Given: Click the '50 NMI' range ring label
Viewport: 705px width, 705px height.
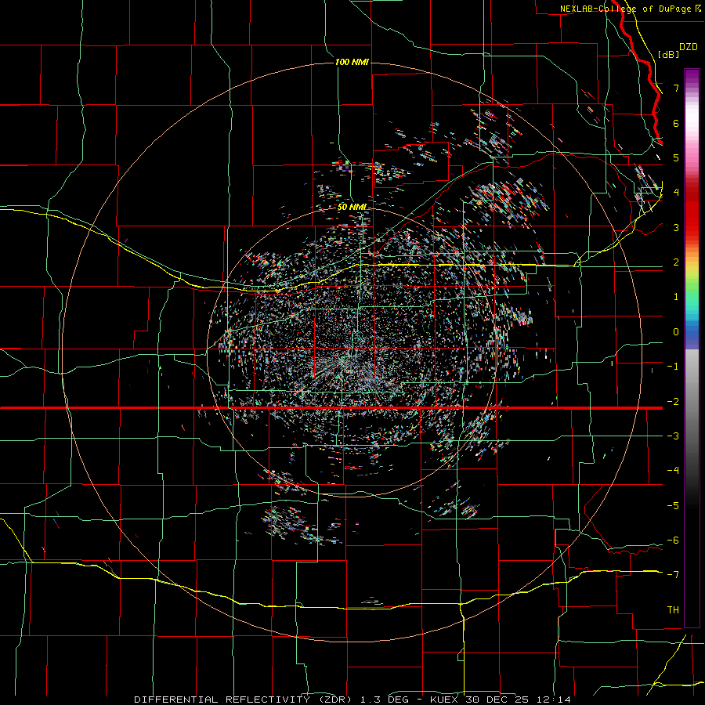Looking at the screenshot, I should [352, 208].
